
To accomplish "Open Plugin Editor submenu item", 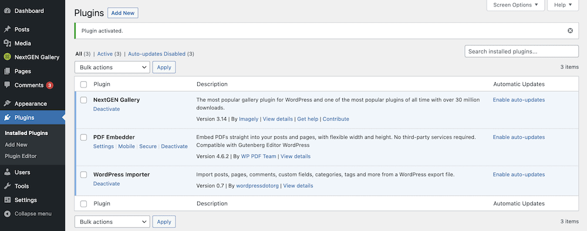I will coord(21,156).
